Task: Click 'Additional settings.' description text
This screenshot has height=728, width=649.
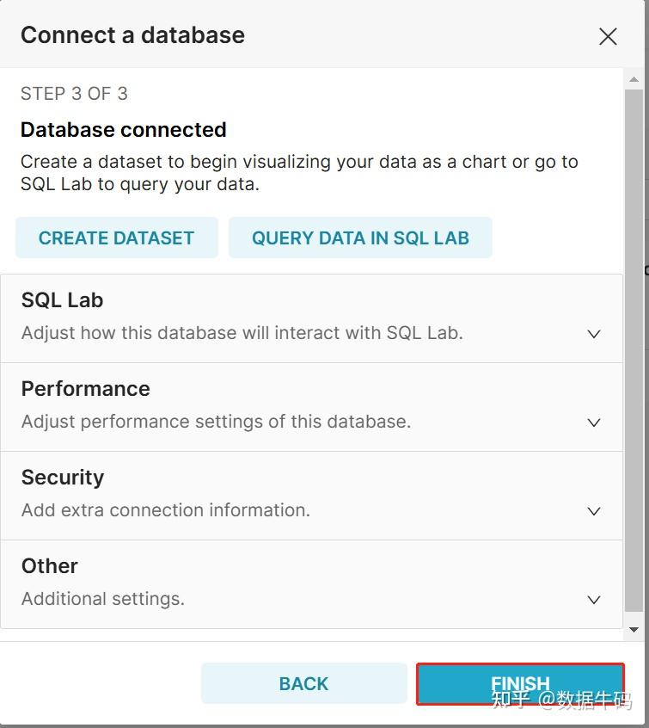Action: click(x=103, y=599)
